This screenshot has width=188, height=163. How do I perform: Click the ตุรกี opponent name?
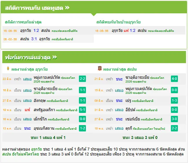(128, 128)
